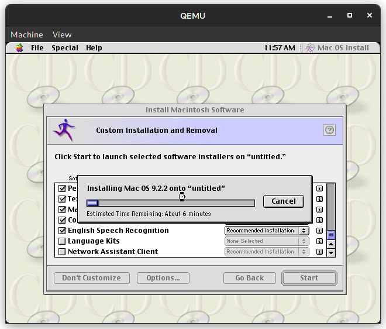Uncheck English Speech Recognition checkbox
The width and height of the screenshot is (386, 329).
62,231
